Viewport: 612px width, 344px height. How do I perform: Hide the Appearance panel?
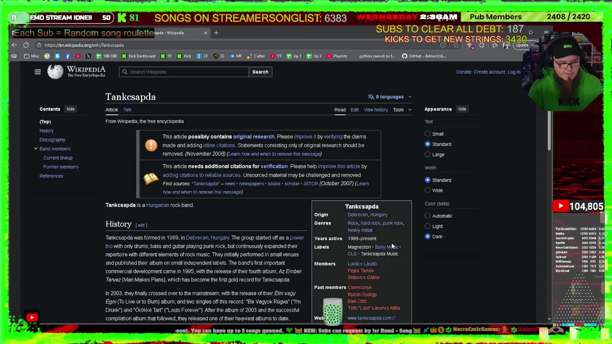(x=462, y=109)
